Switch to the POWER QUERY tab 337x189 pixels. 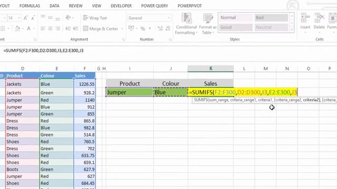tap(154, 6)
